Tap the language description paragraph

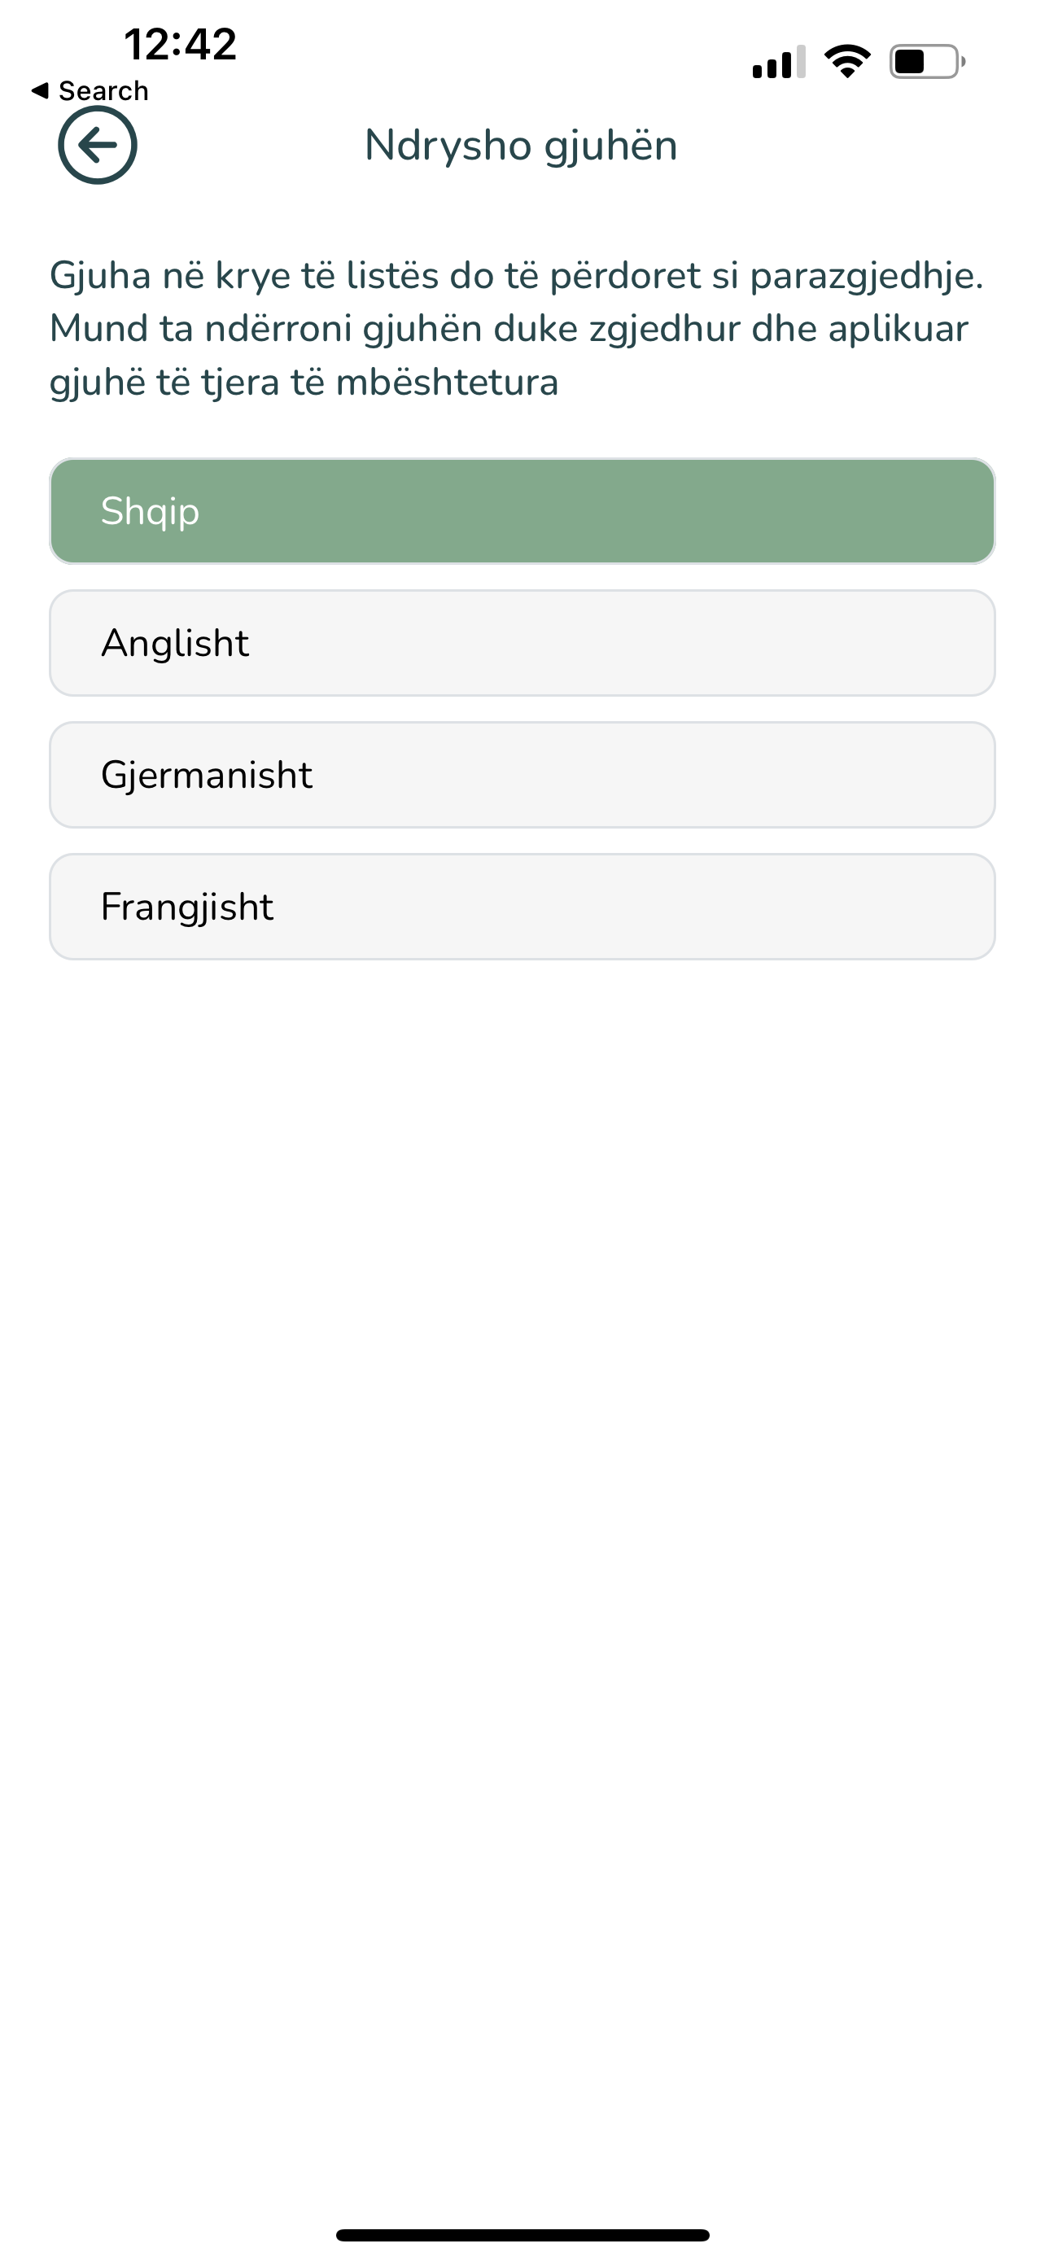click(517, 328)
